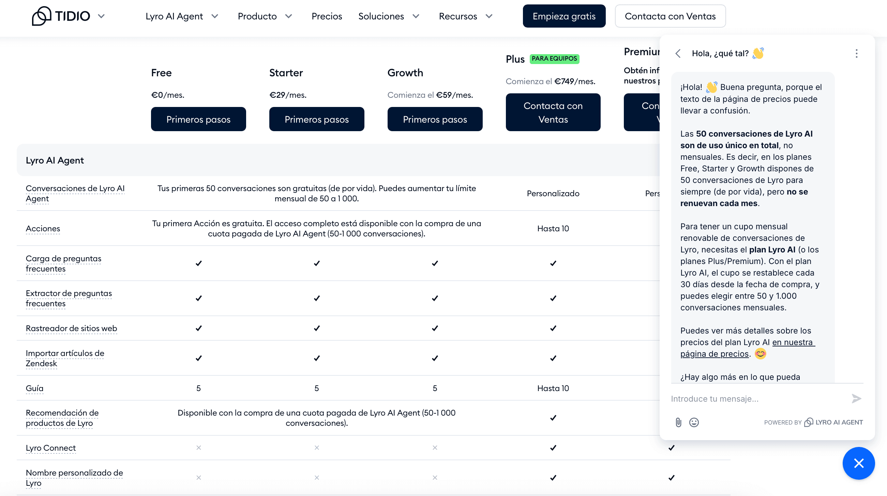Click the attach file paperclip icon
This screenshot has height=496, width=887.
(x=678, y=422)
